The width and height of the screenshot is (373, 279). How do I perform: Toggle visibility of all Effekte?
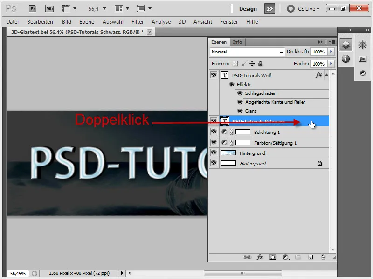pos(231,84)
